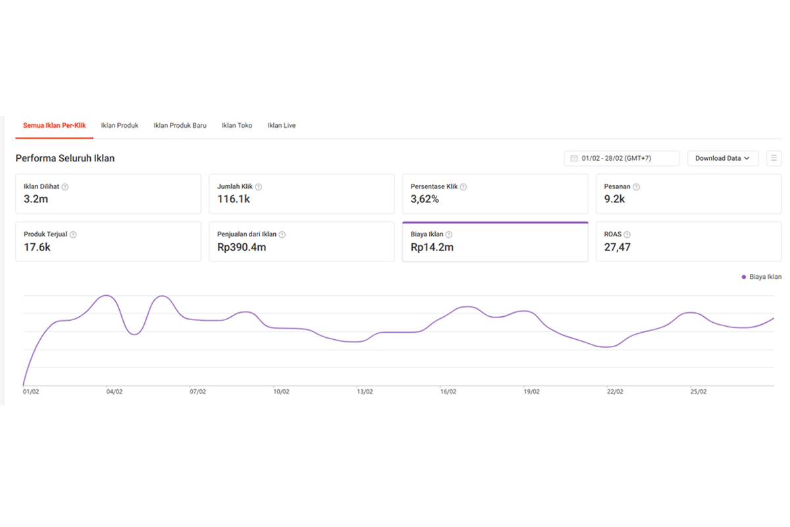Switch to the Iklan Toko tab
This screenshot has height=527, width=790.
(x=237, y=125)
